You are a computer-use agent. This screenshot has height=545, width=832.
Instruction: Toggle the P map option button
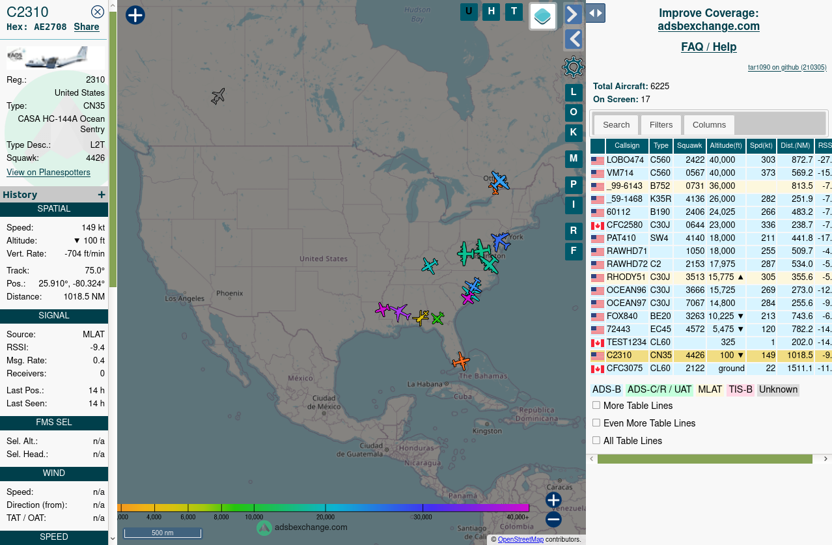574,185
